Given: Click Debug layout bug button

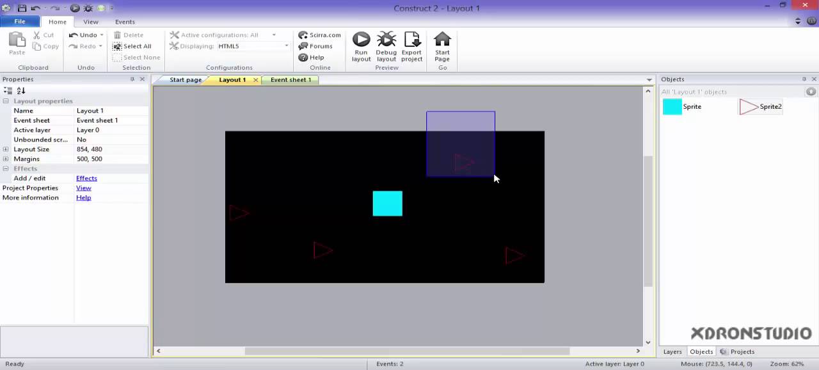Looking at the screenshot, I should click(386, 47).
